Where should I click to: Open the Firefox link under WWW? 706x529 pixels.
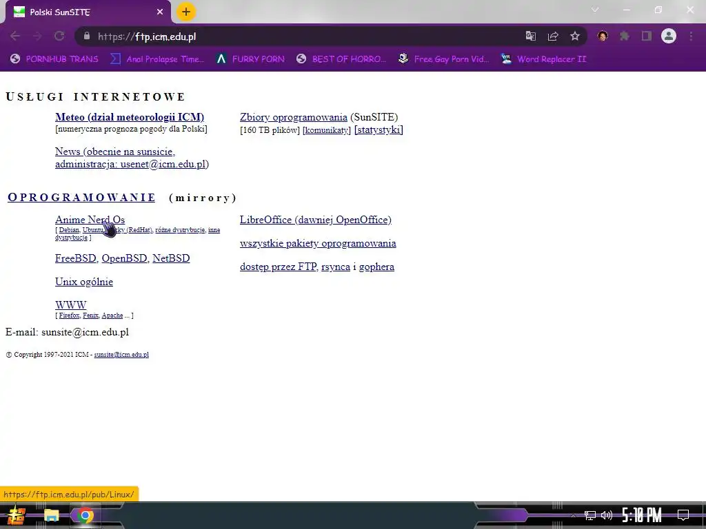(x=70, y=315)
